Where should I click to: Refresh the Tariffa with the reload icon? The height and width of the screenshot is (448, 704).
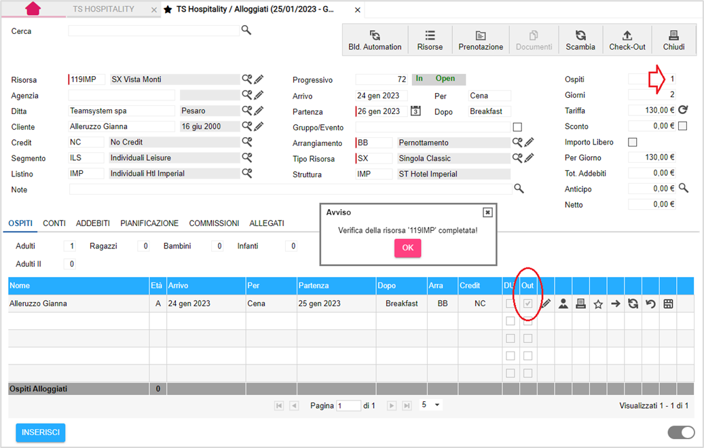683,109
